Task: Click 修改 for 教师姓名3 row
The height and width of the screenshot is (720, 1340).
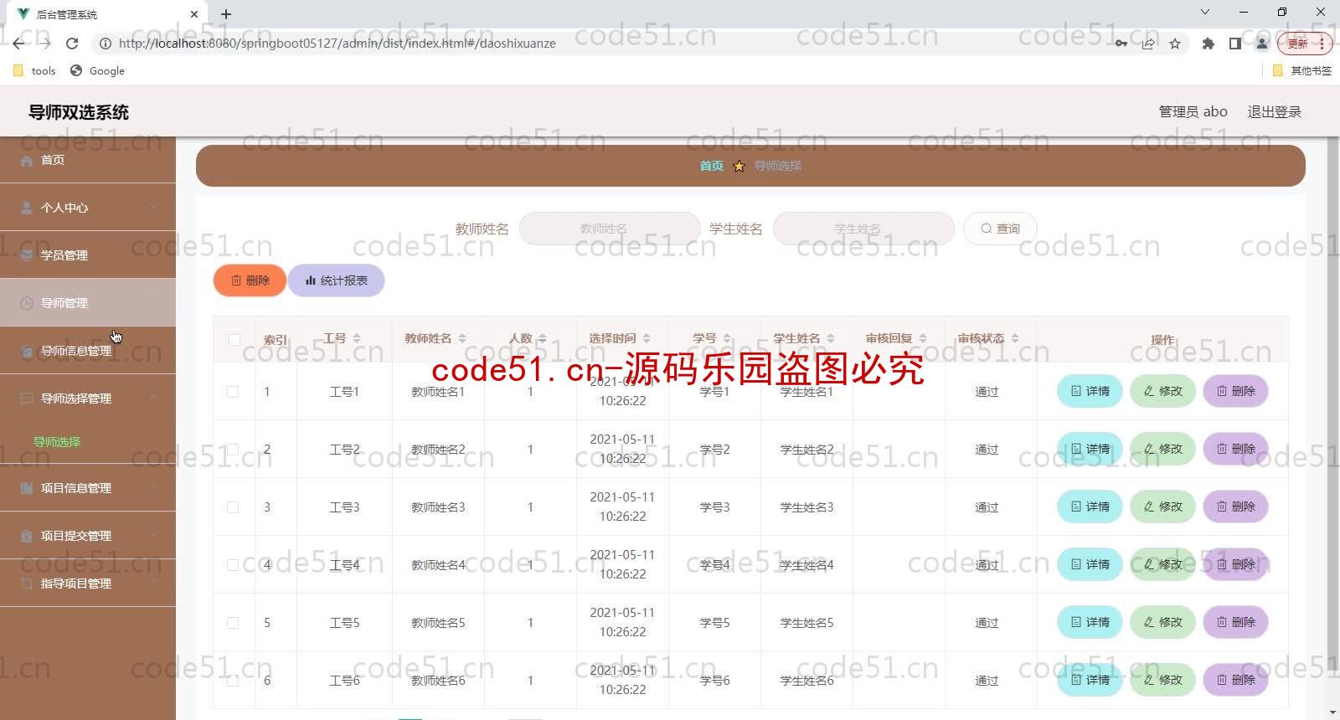Action: [1162, 507]
